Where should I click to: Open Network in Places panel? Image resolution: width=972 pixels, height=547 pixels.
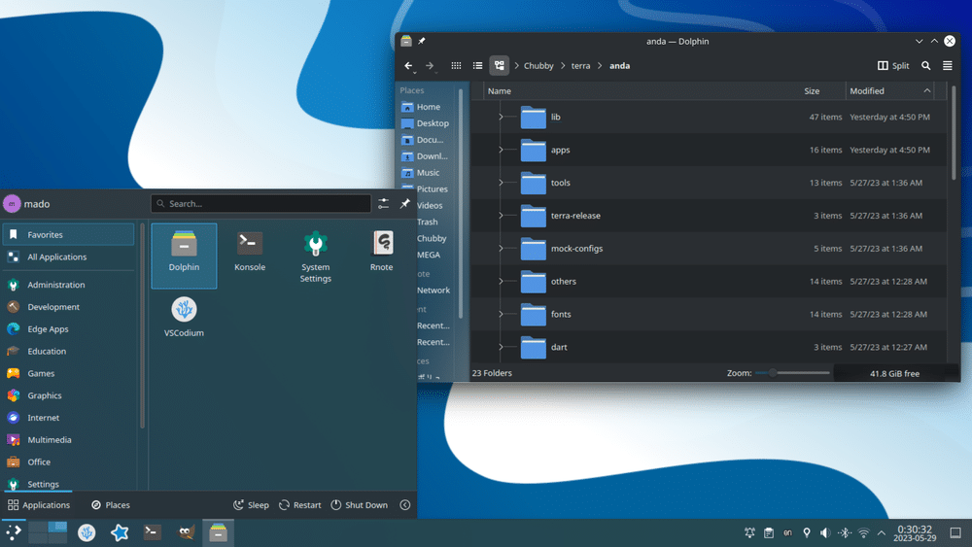(x=434, y=290)
